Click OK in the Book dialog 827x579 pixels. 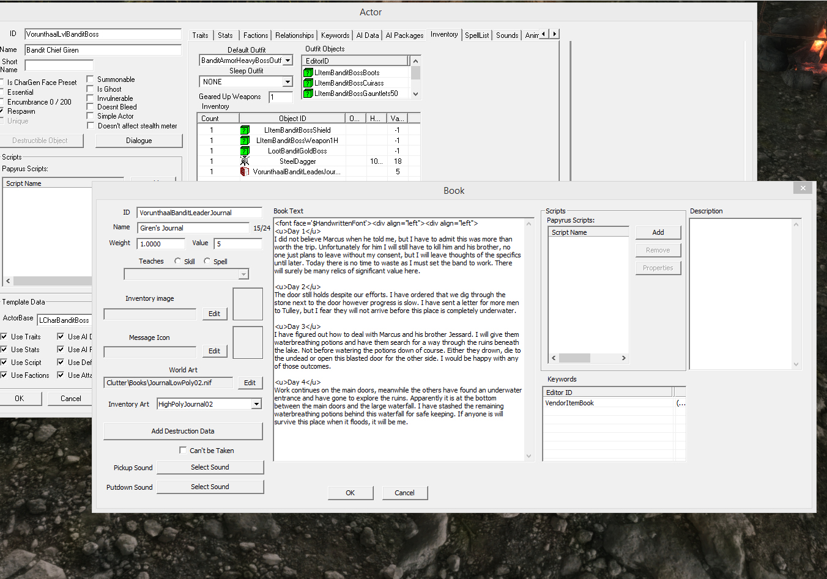[x=350, y=493]
